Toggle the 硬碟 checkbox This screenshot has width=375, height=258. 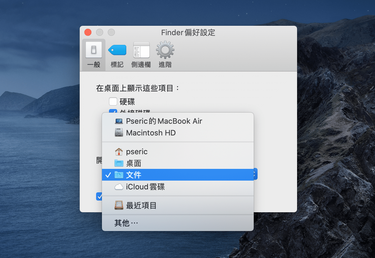coord(113,101)
